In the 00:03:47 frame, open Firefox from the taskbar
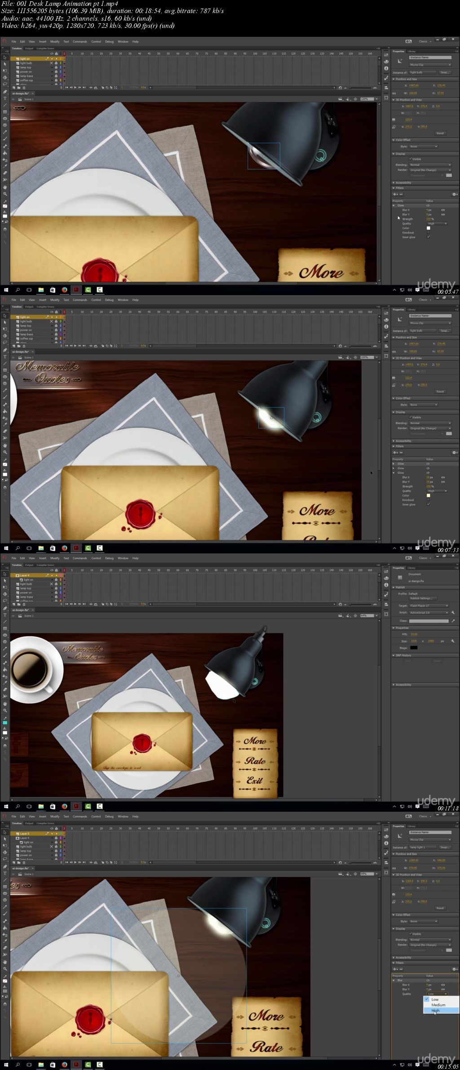 coord(64,290)
